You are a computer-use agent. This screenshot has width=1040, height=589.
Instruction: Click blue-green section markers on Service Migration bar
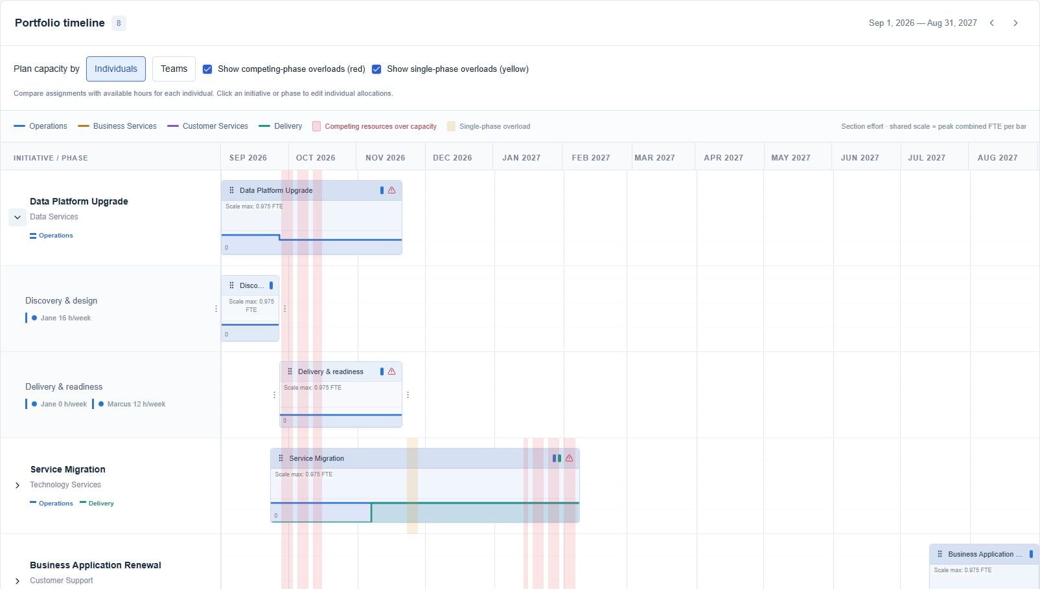coord(557,458)
